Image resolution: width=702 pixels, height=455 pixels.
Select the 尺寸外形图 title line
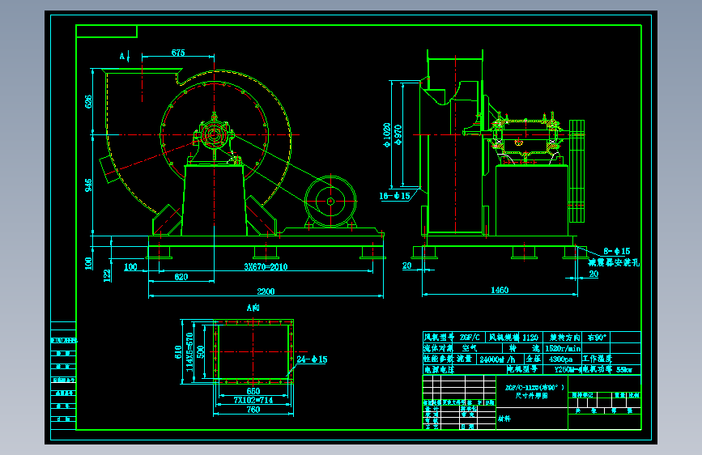tap(531, 396)
